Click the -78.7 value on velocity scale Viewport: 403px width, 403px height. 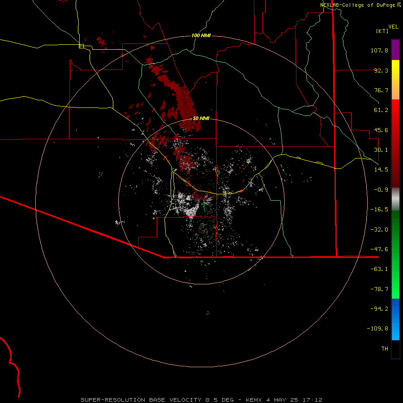coord(379,289)
